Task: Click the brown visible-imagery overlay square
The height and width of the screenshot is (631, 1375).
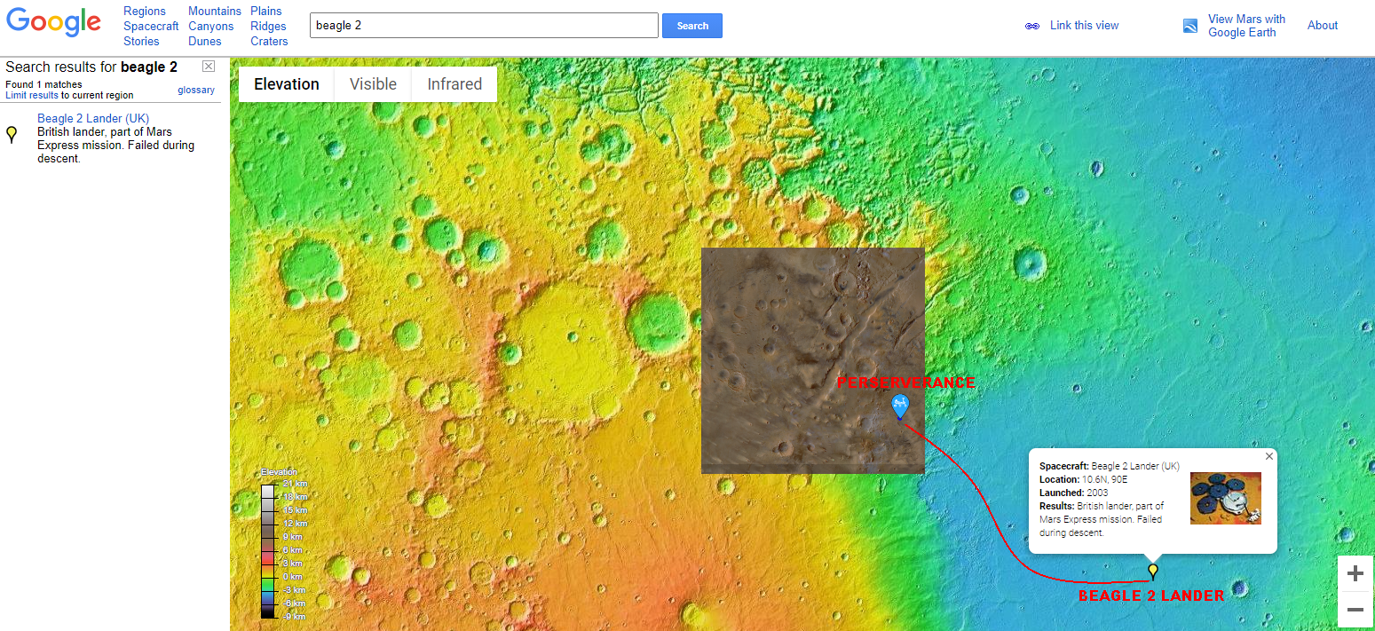Action: (x=813, y=360)
